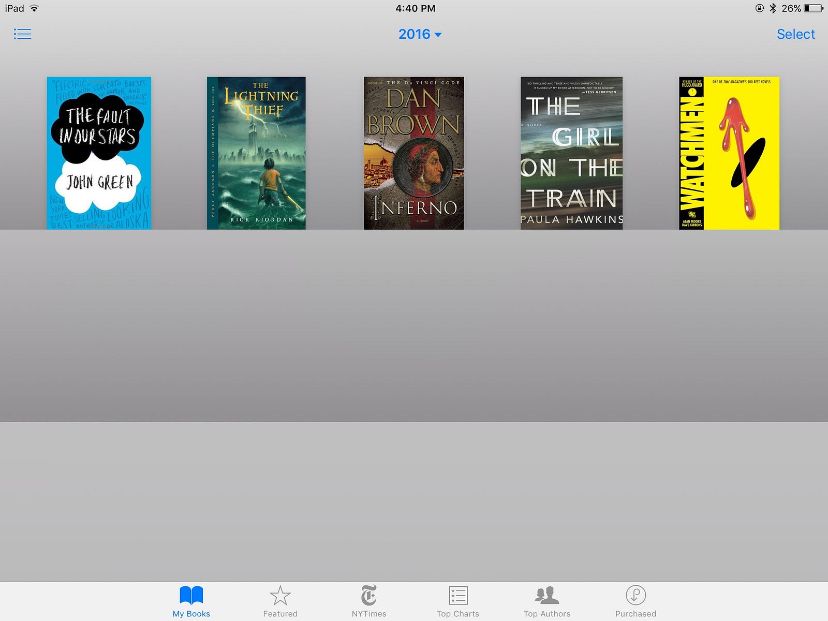Screen dimensions: 828x621
Task: View the Top Charts tab
Action: pos(458,601)
